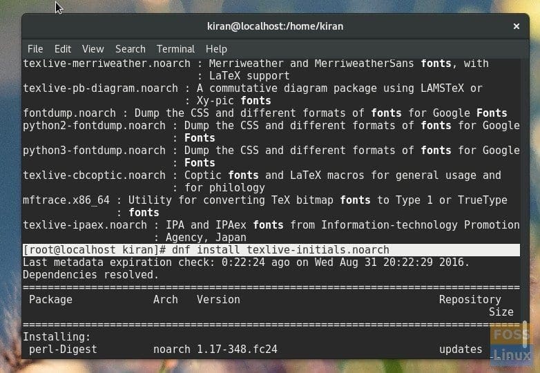Click 'LaTeX support' continuation line
Image resolution: width=540 pixels, height=373 pixels.
(x=249, y=76)
